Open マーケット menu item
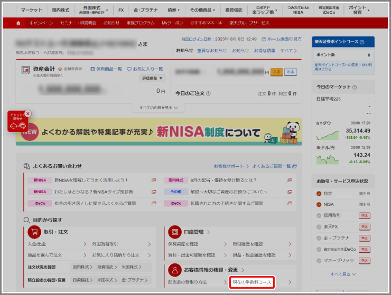This screenshot has height=295, width=391. point(31,10)
